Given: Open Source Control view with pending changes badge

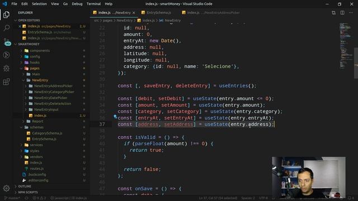Looking at the screenshot, I should (7, 42).
